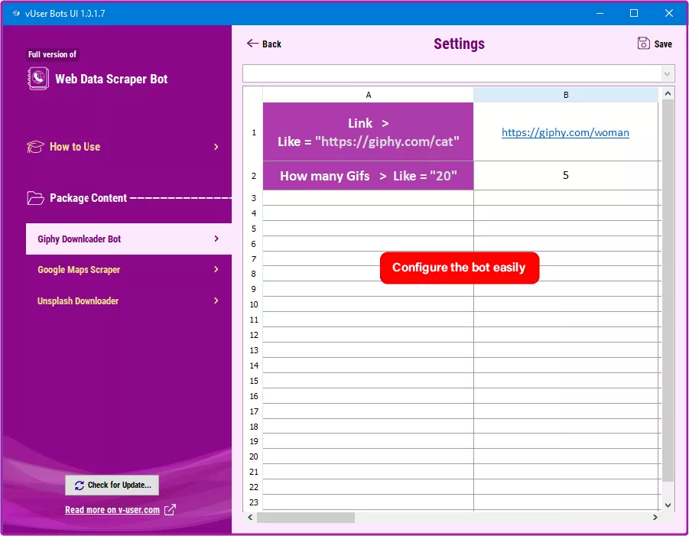The height and width of the screenshot is (536, 689).
Task: Click the Back arrow icon
Action: [x=252, y=43]
